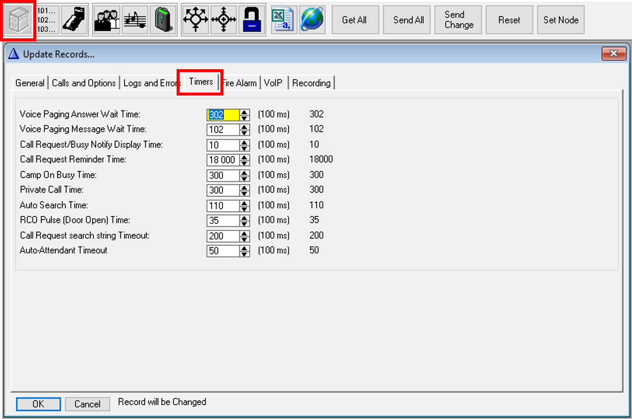Click the Voice Paging Message Wait Time field
Image resolution: width=632 pixels, height=419 pixels.
point(223,130)
